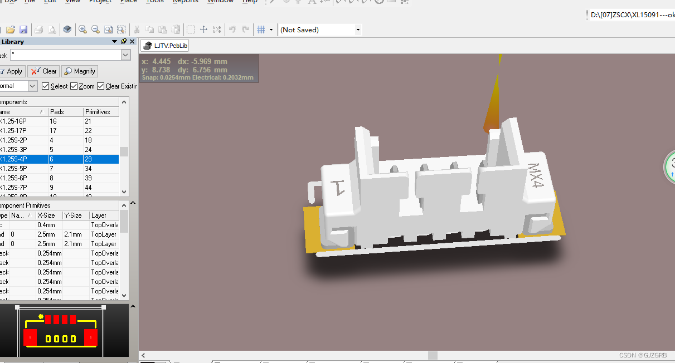Click the Fit Document zoom icon
Viewport: 675px width, 363px height.
[x=108, y=29]
